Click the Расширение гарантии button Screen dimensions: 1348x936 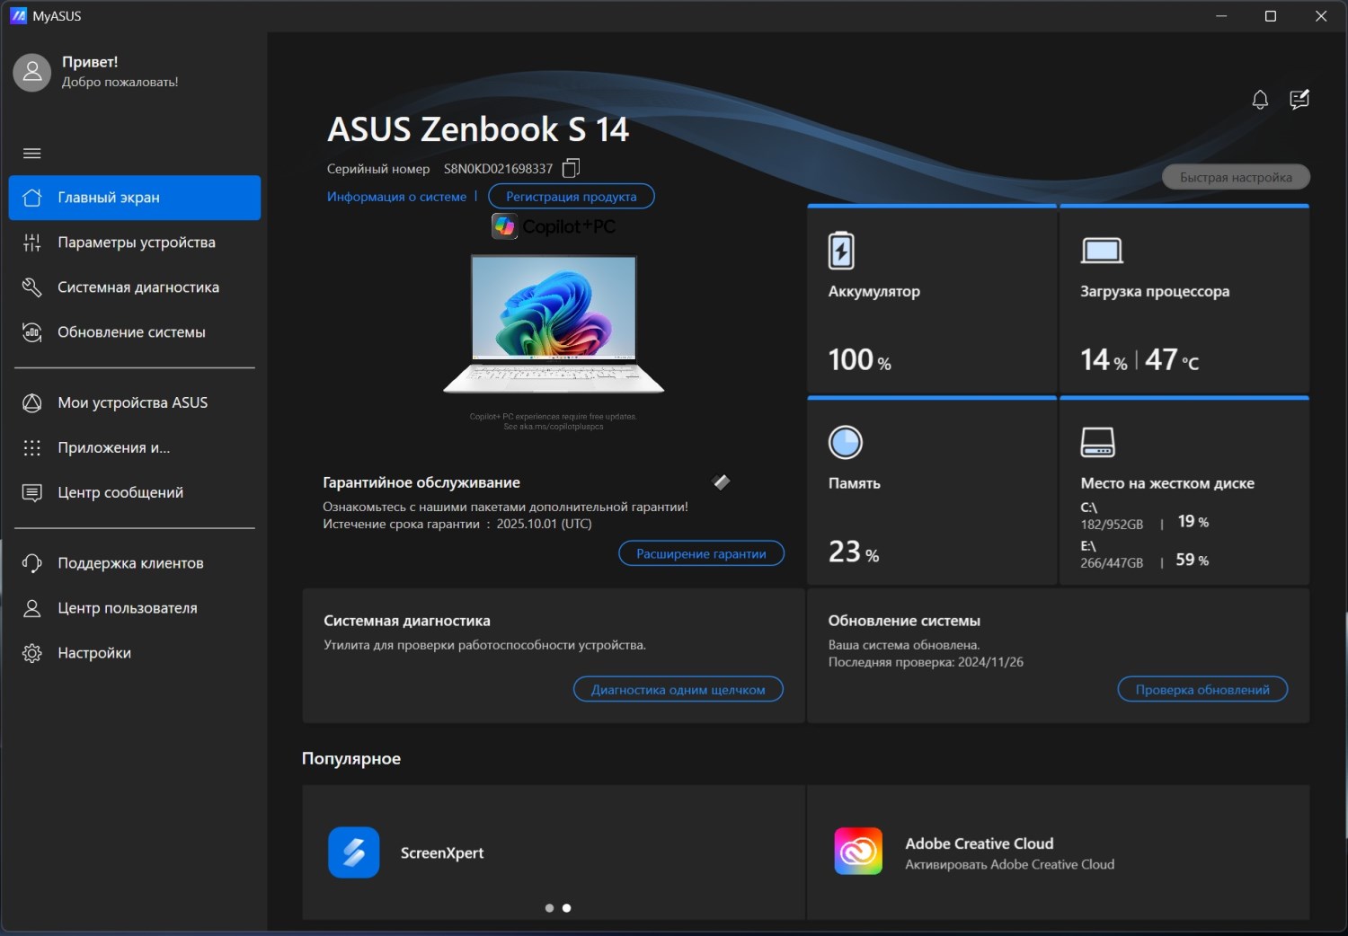coord(701,554)
